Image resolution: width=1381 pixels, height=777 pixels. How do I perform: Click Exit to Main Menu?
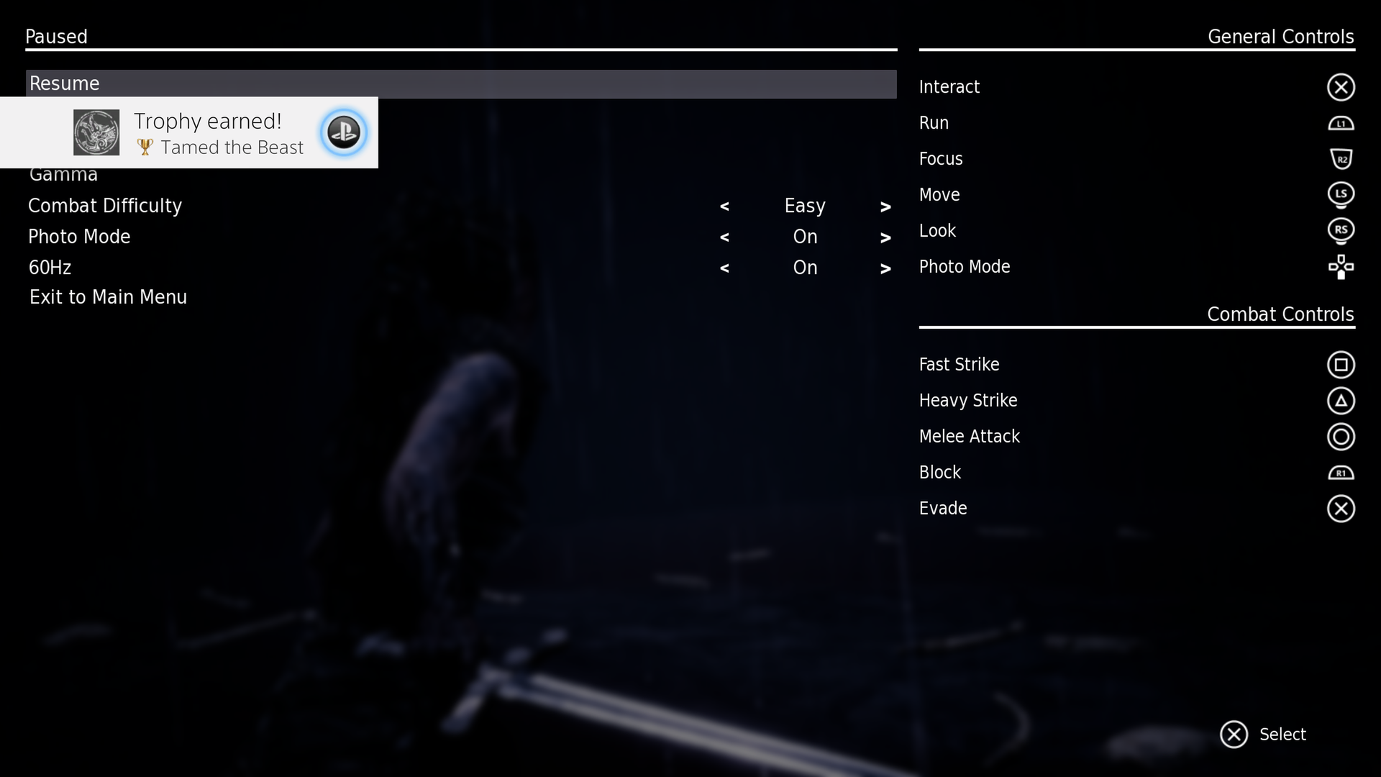107,297
